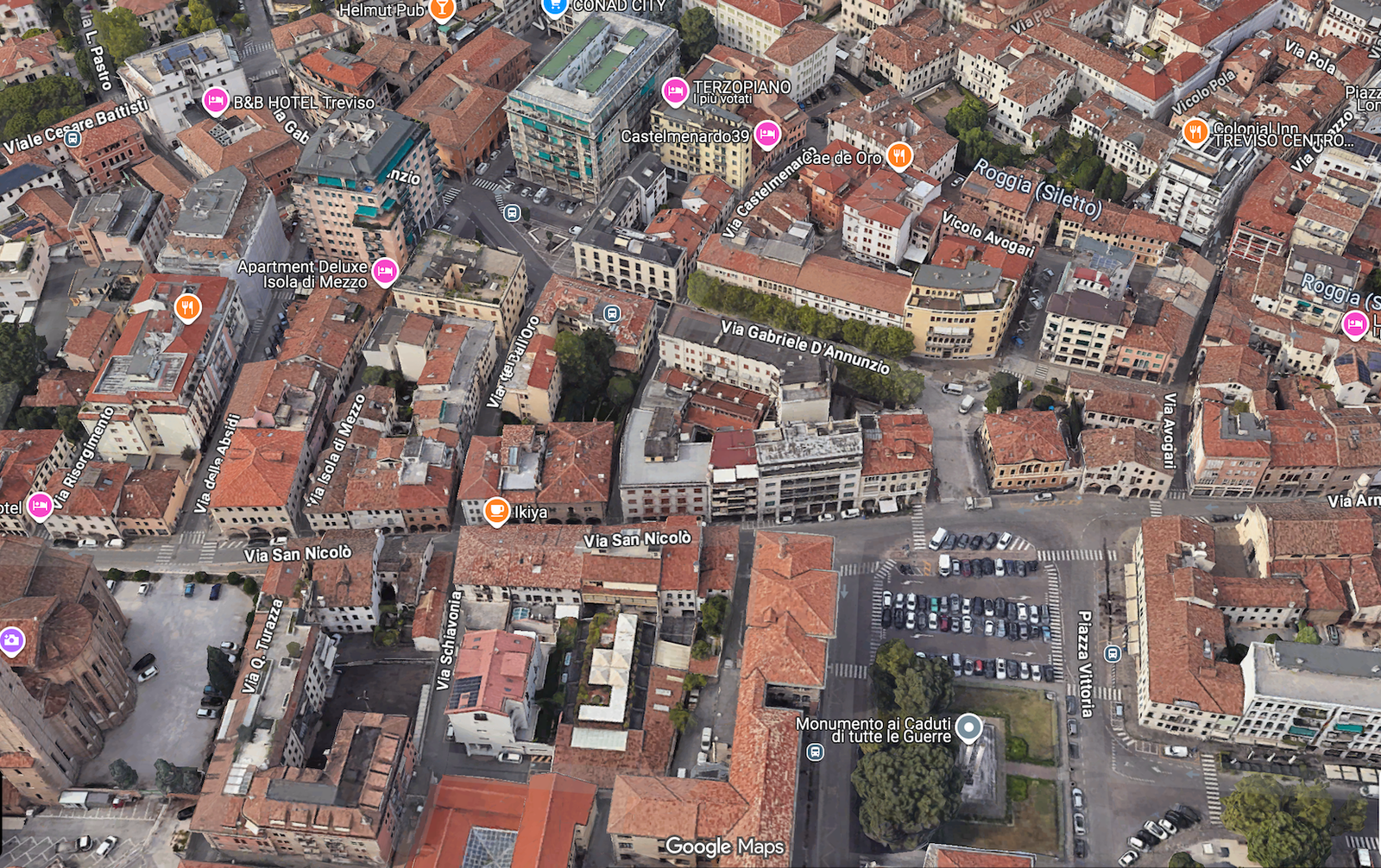
Task: Open the TERZOPIANO hotel pin
Action: coord(675,90)
